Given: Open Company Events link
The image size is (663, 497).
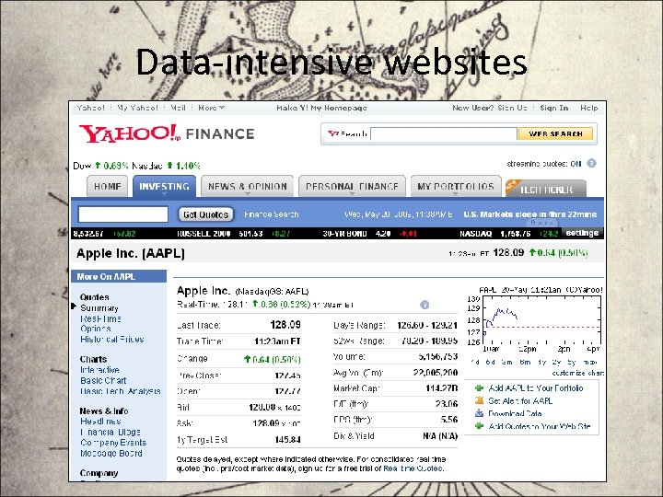Looking at the screenshot, I should tap(113, 443).
